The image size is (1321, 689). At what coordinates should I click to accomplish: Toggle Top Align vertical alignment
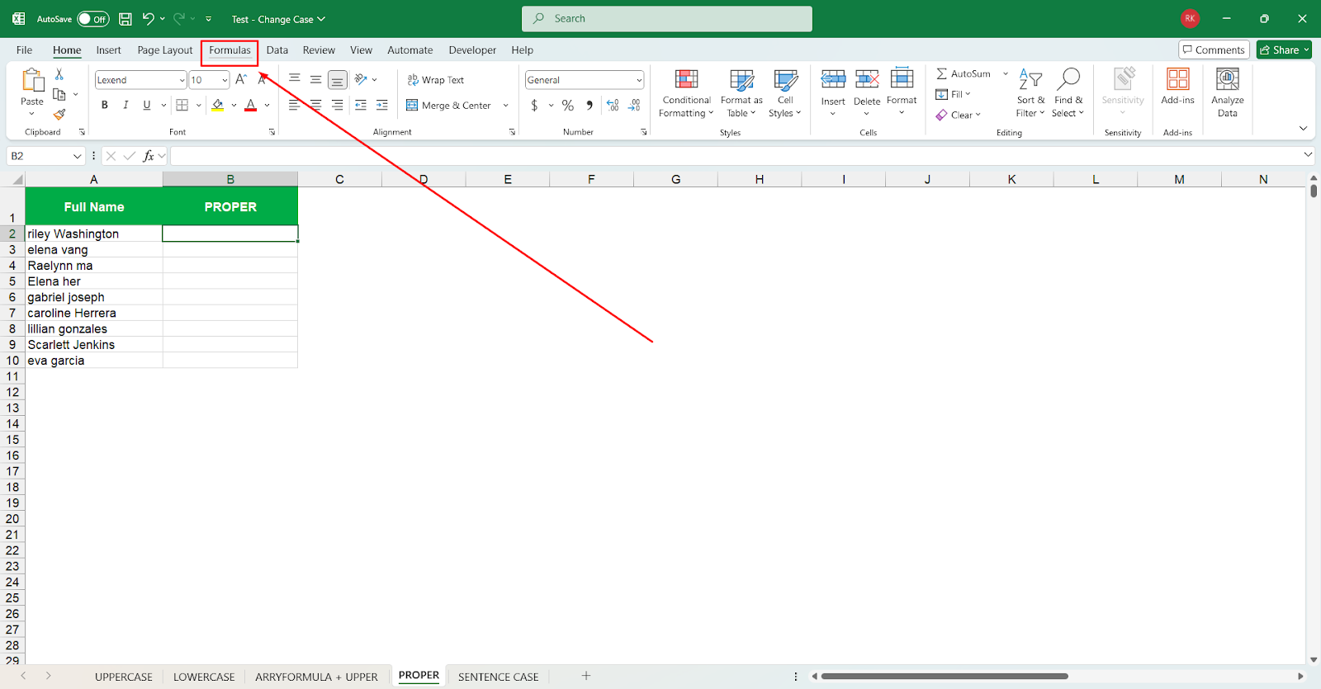pyautogui.click(x=294, y=79)
